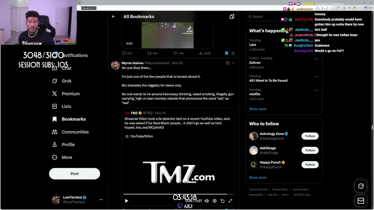Open the Zohran trending topic

(255, 62)
